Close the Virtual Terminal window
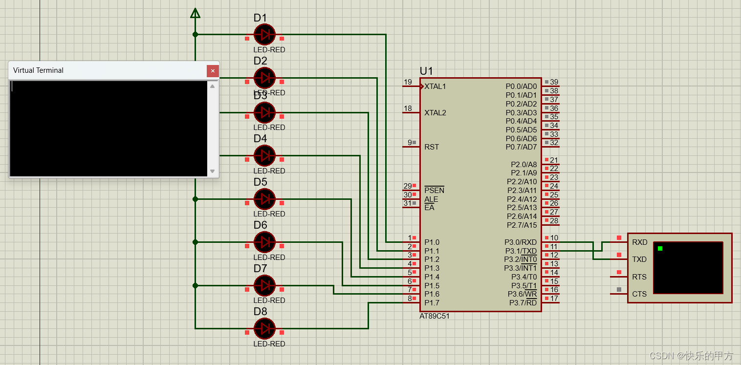This screenshot has width=741, height=365. [x=213, y=71]
